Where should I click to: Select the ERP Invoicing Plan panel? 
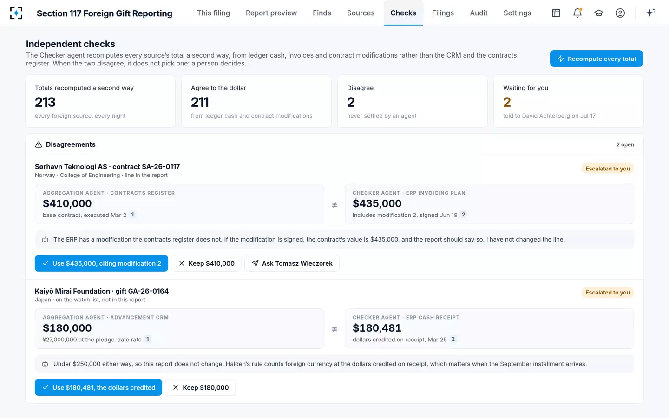point(489,204)
